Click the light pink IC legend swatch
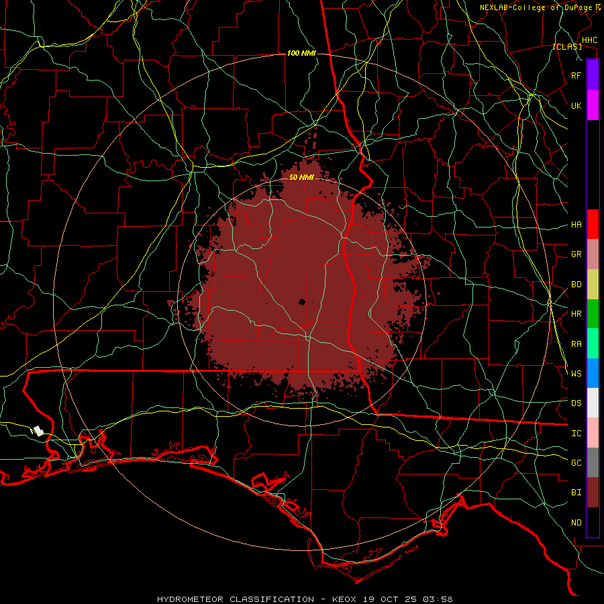Image resolution: width=604 pixels, height=604 pixels. pos(593,433)
